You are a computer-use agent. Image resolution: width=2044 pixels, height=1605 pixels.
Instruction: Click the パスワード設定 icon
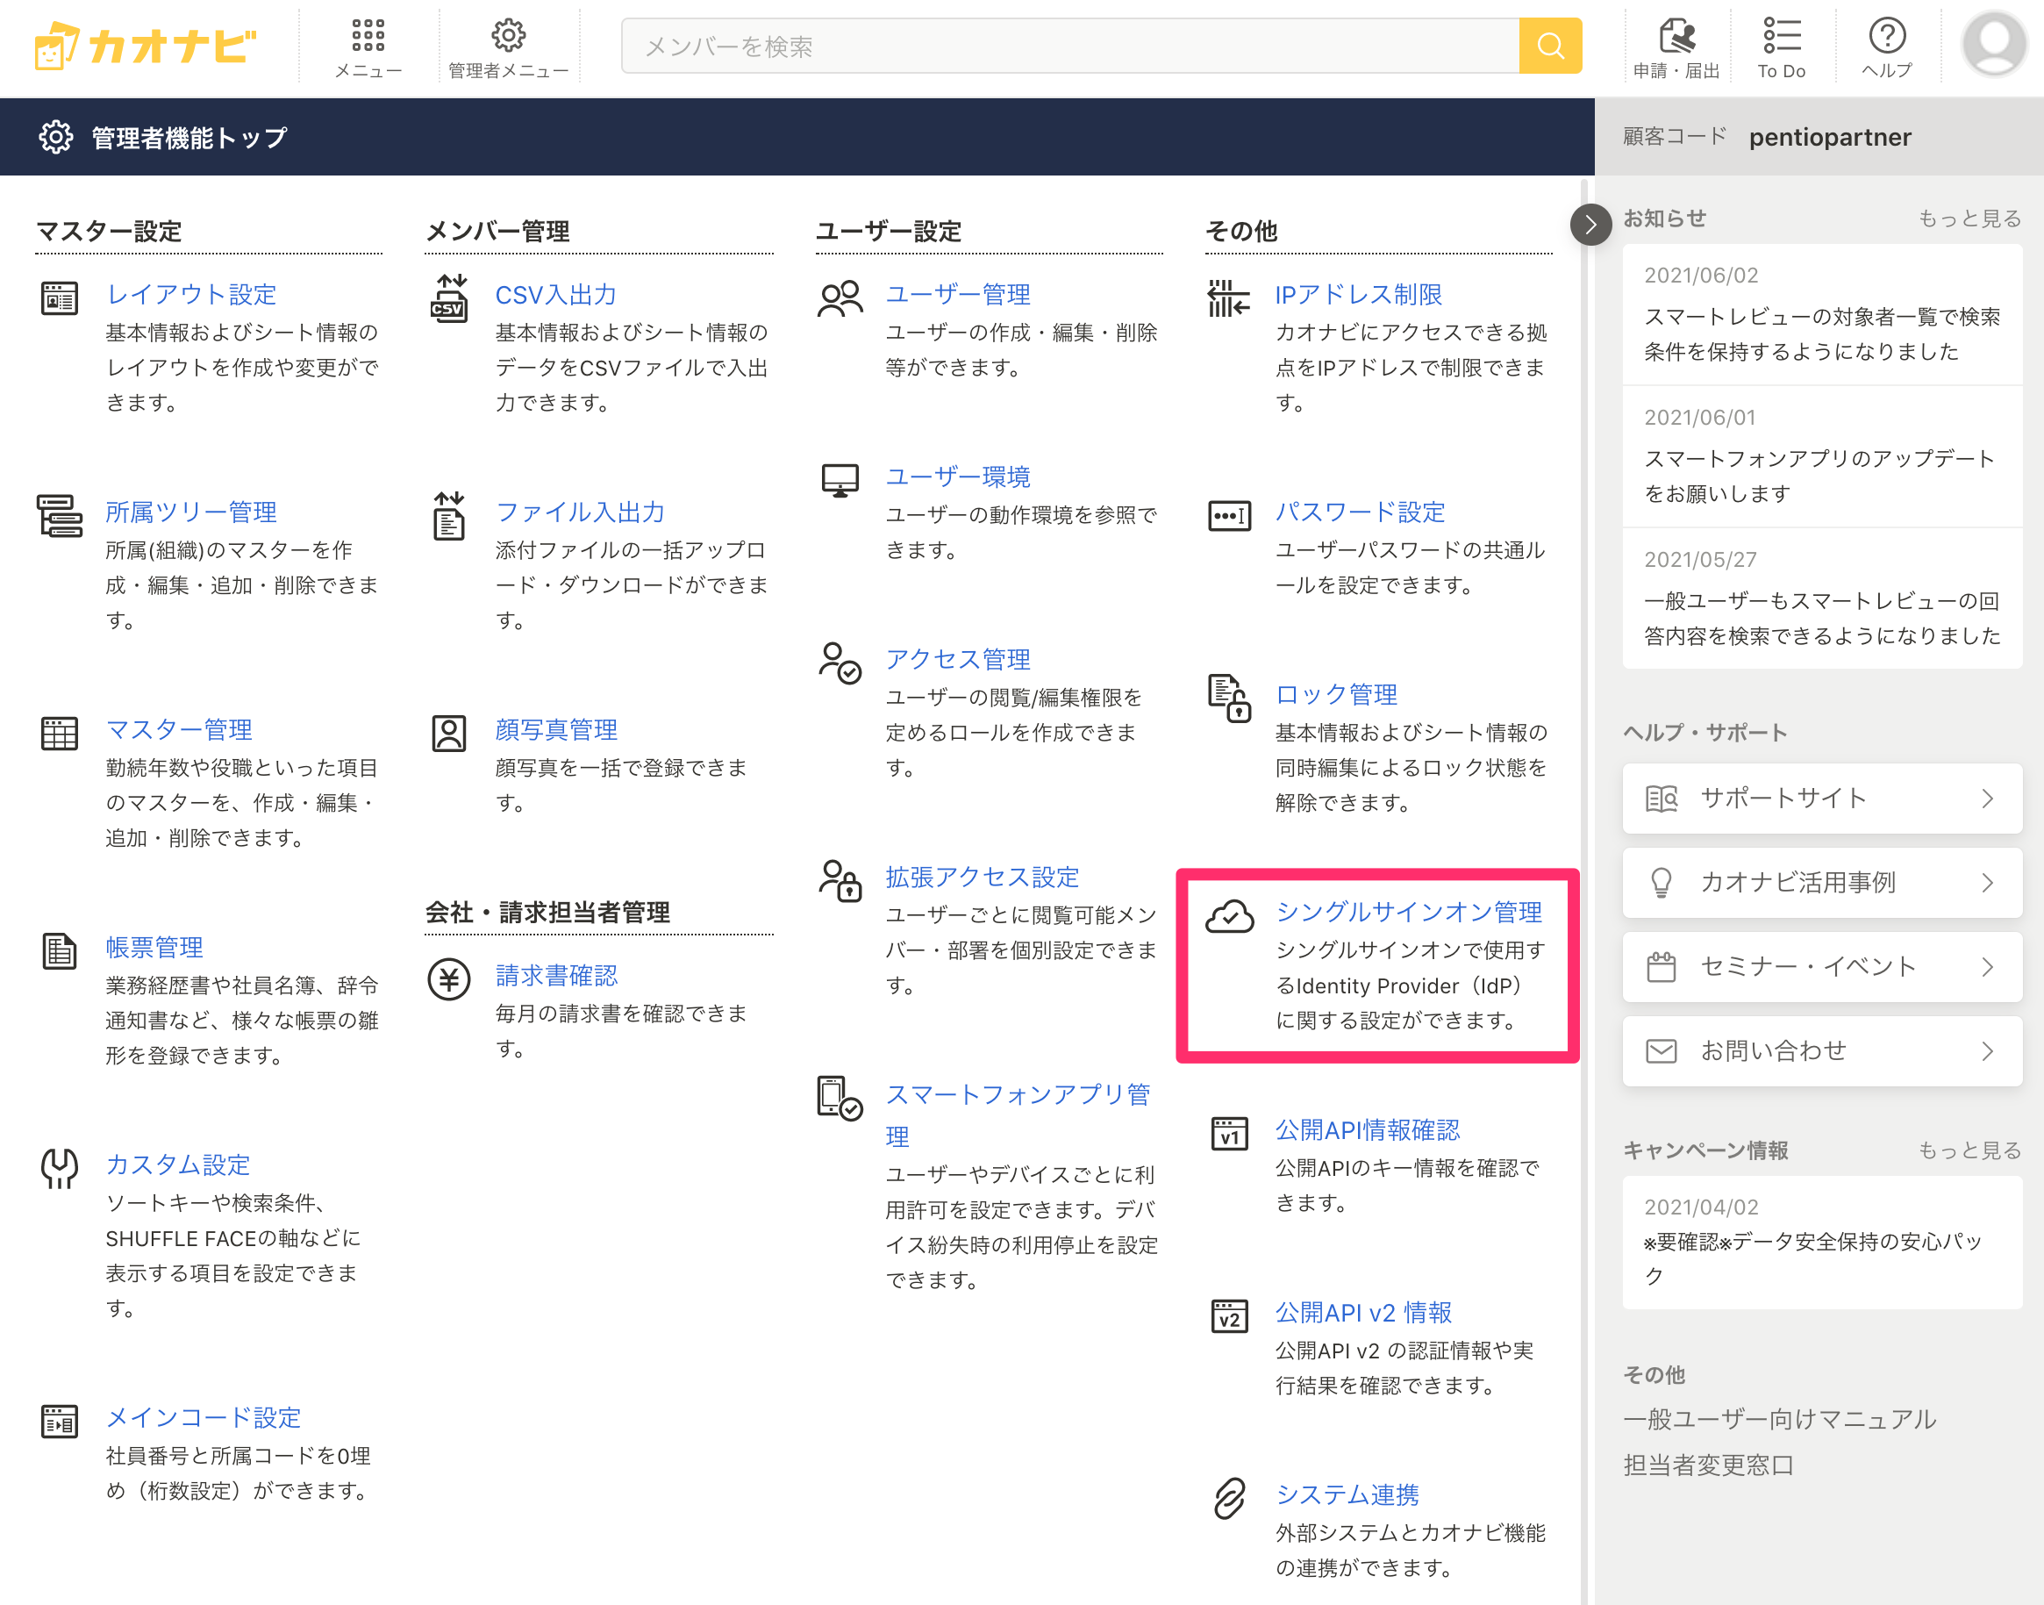(x=1229, y=516)
